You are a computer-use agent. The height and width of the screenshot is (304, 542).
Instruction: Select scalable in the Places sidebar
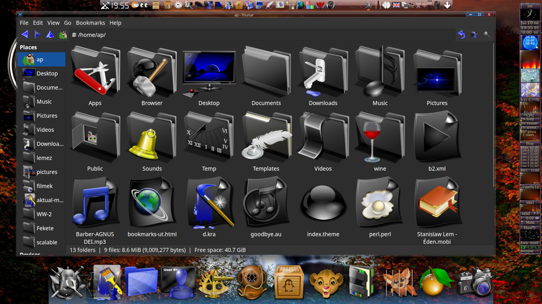pyautogui.click(x=42, y=242)
